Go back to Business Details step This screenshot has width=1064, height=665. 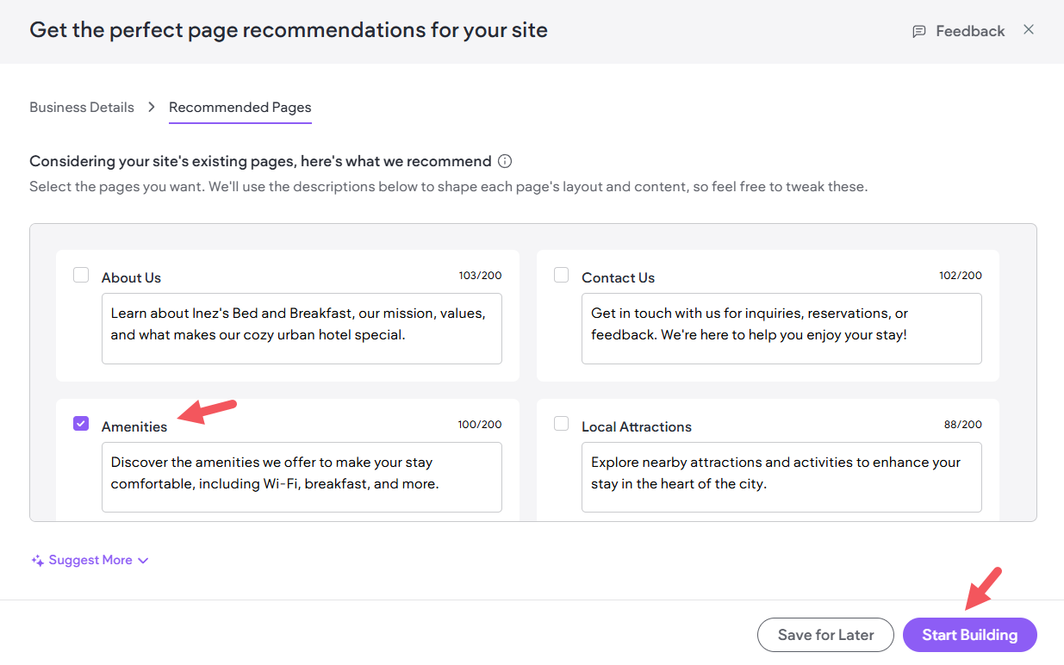tap(82, 108)
